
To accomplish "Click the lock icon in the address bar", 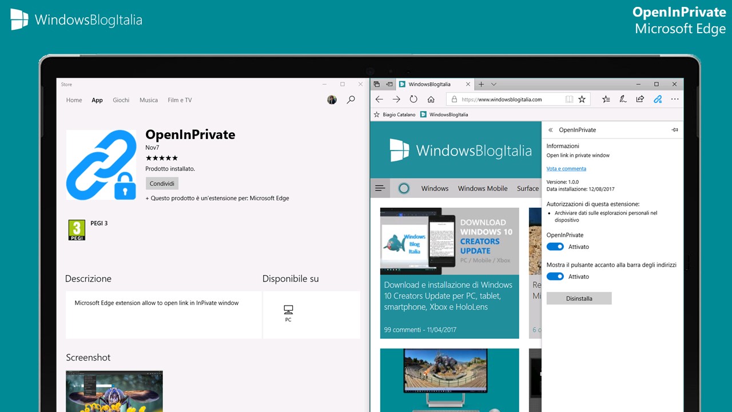I will point(454,99).
